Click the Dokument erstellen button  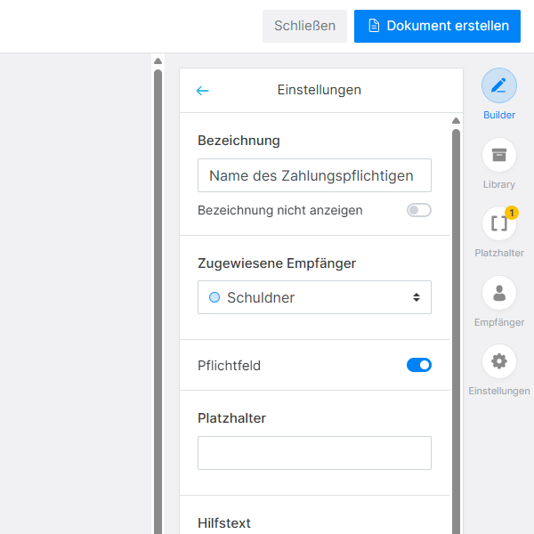coord(437,26)
